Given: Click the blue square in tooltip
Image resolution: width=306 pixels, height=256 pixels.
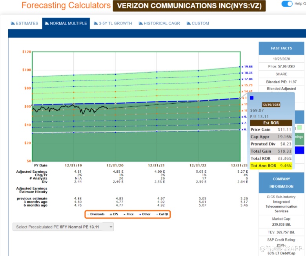Looking at the screenshot, I should click(252, 98).
